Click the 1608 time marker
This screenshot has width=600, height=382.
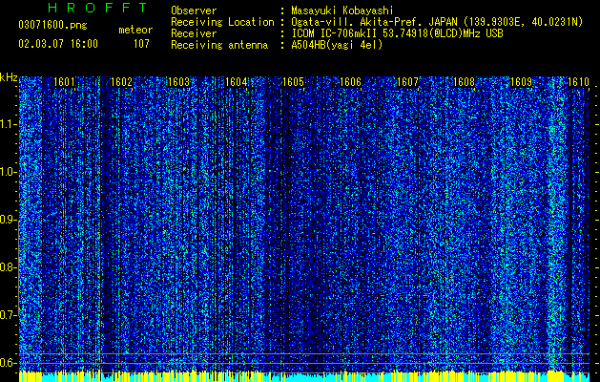click(464, 81)
